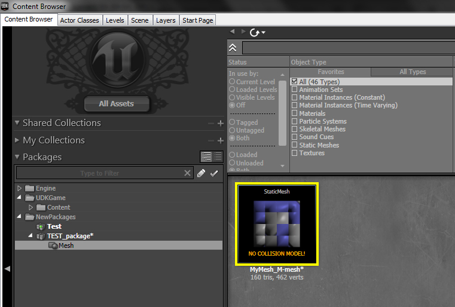Check the Textures object type filter

pos(294,153)
